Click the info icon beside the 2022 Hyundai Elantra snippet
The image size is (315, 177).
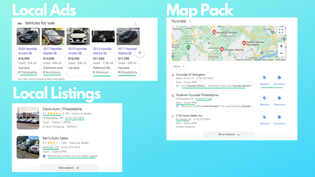coord(177,86)
